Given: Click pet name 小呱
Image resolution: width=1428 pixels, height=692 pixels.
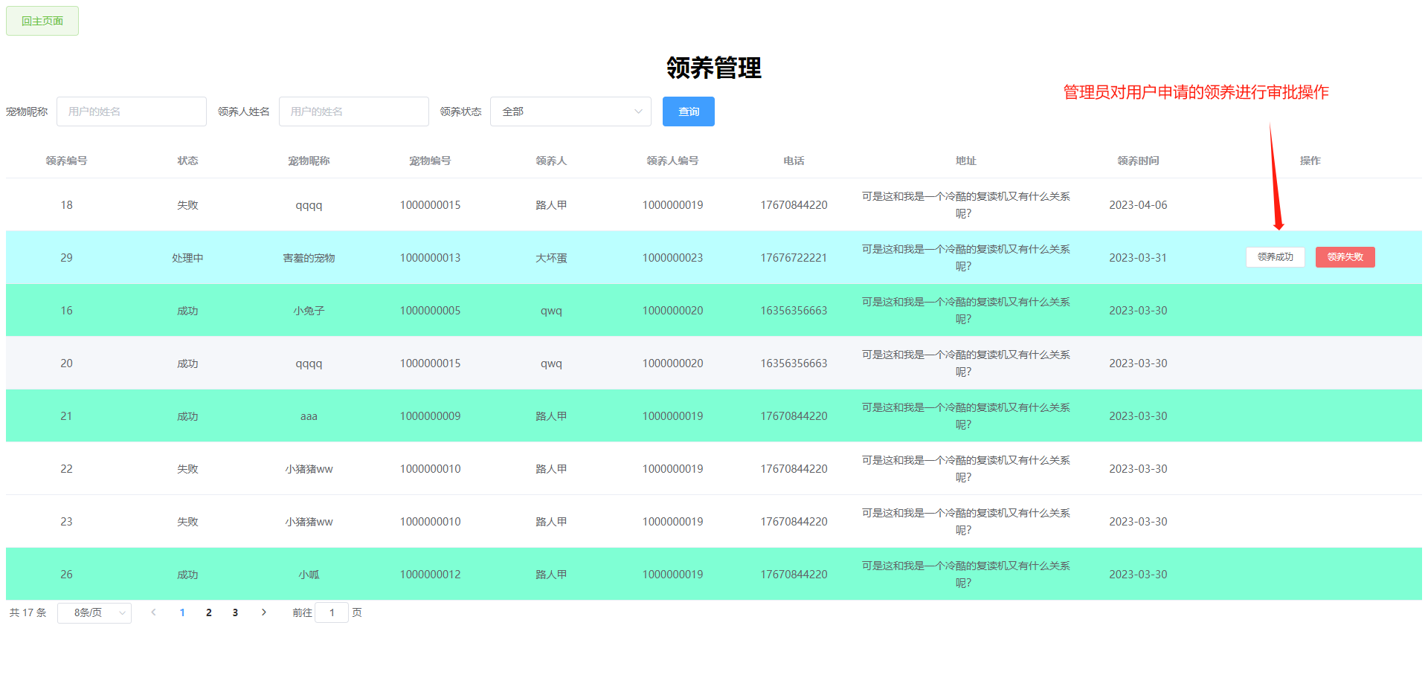Looking at the screenshot, I should (309, 575).
